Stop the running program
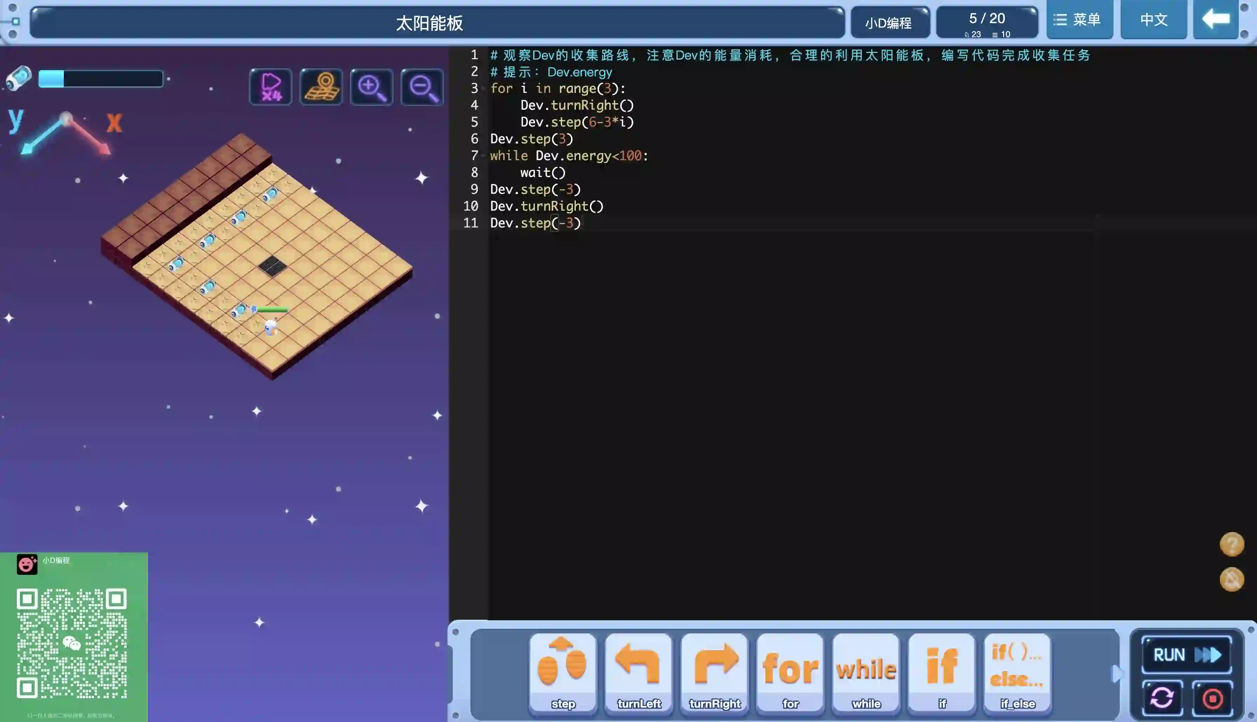 [x=1212, y=698]
